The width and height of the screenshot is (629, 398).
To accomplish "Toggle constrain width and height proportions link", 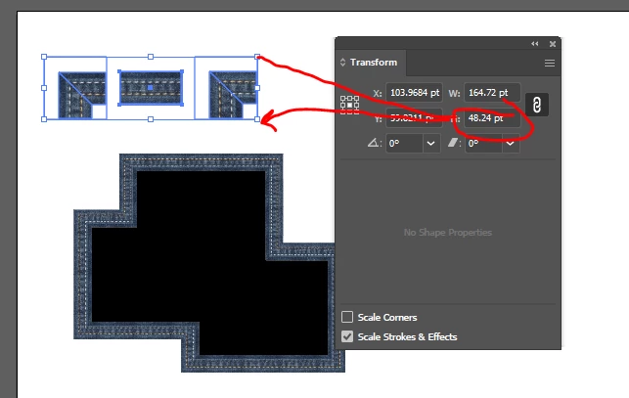I will [537, 105].
